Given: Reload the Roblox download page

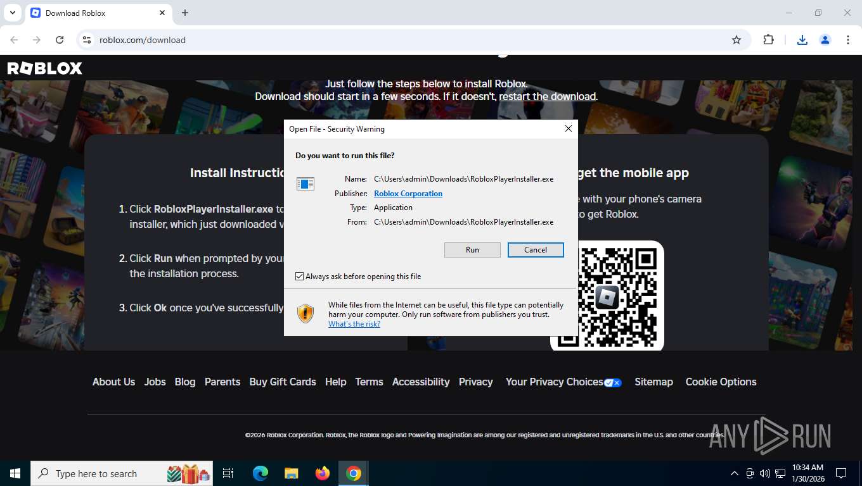Looking at the screenshot, I should 60,40.
